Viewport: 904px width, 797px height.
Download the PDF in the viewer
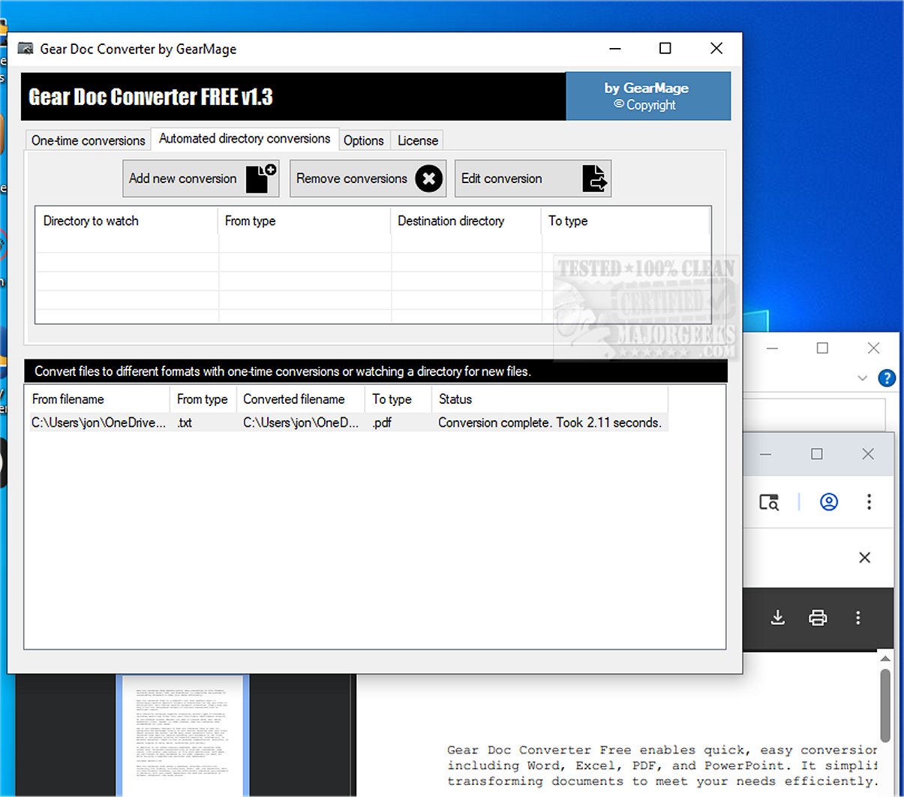click(778, 618)
